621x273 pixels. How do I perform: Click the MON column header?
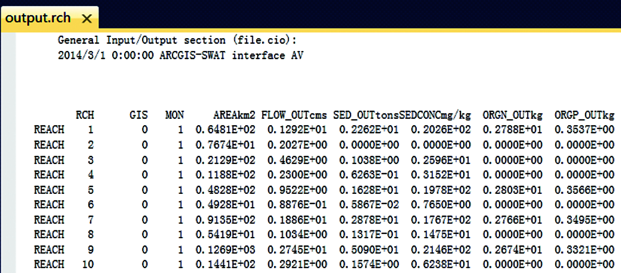tap(174, 115)
